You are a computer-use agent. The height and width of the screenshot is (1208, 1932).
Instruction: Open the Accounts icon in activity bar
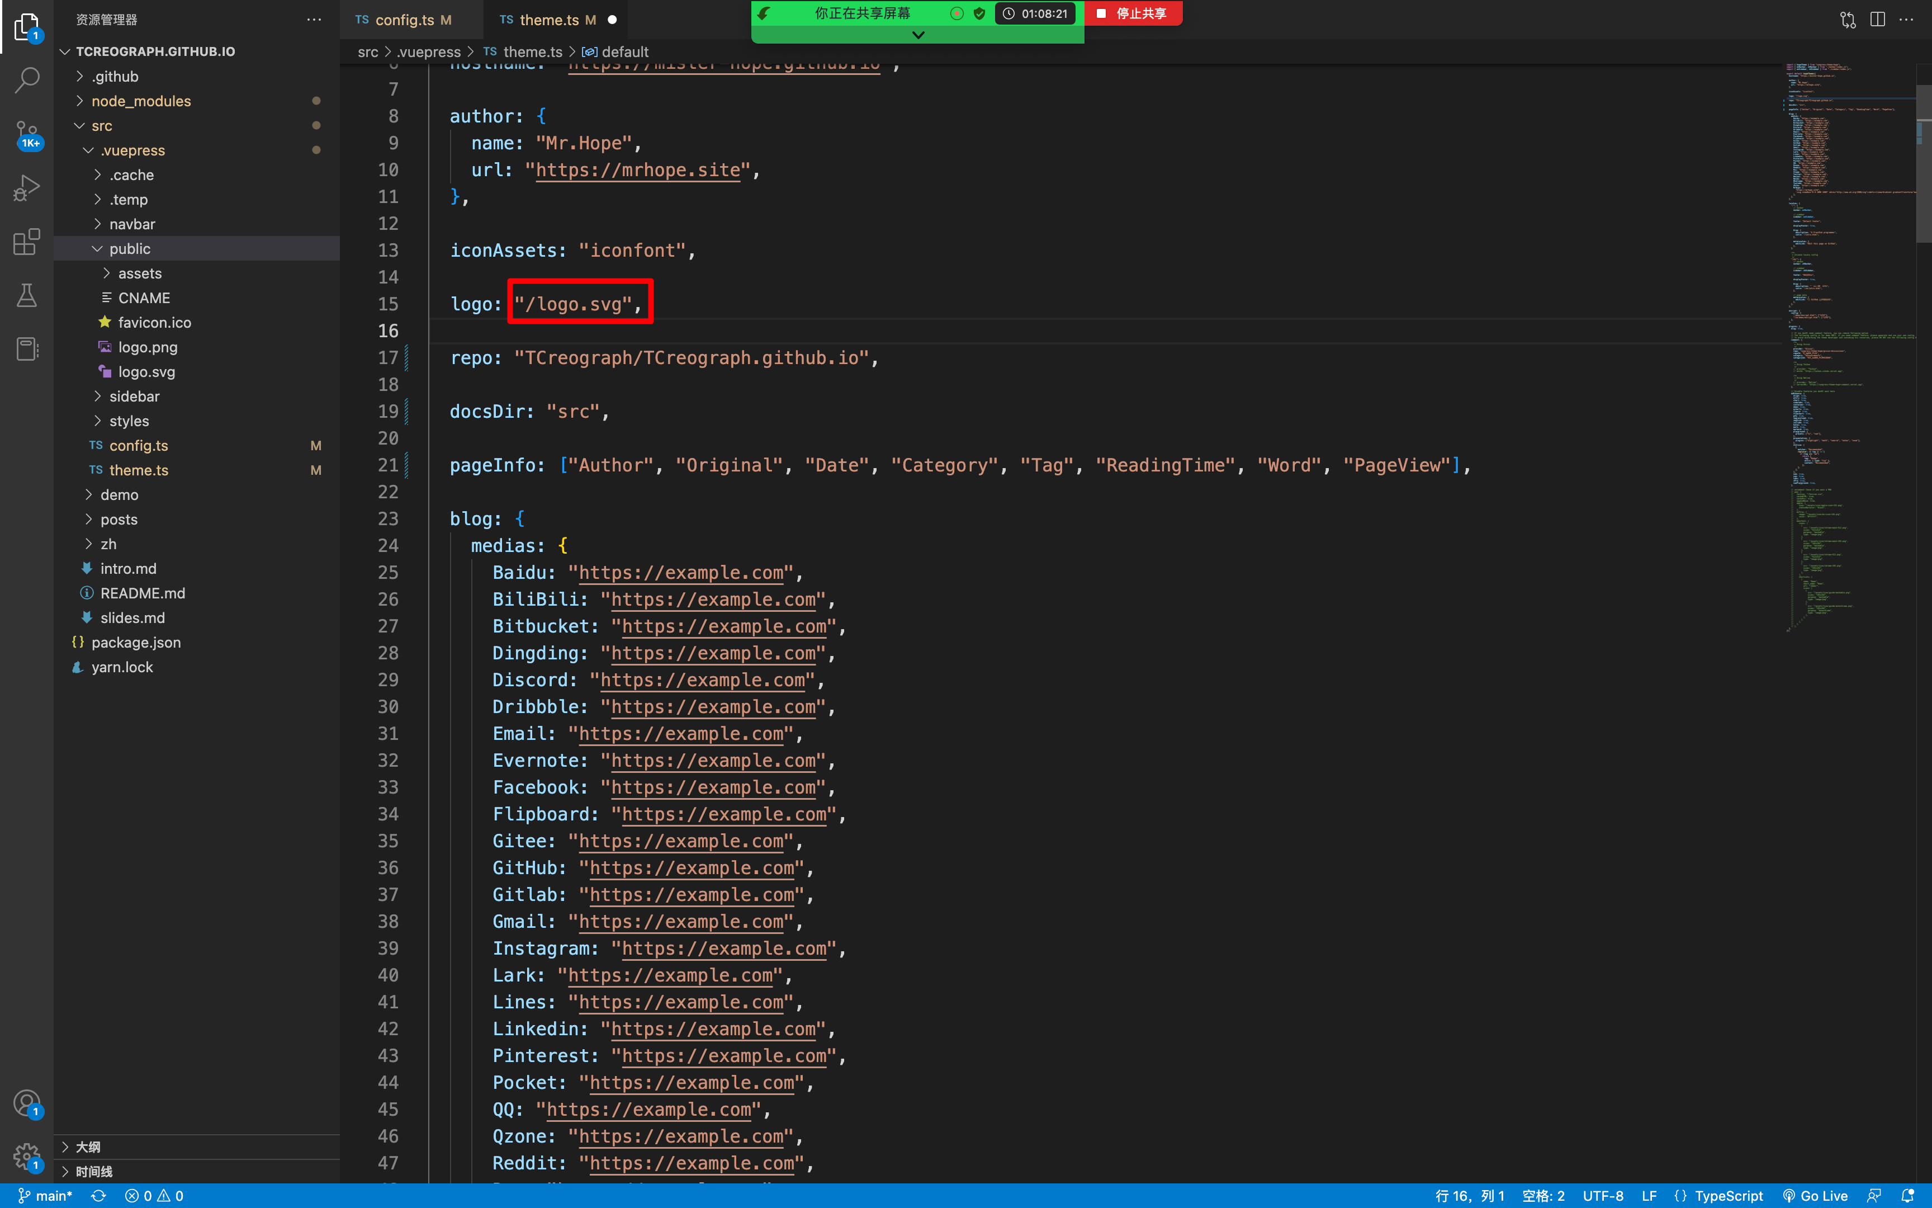[x=26, y=1104]
